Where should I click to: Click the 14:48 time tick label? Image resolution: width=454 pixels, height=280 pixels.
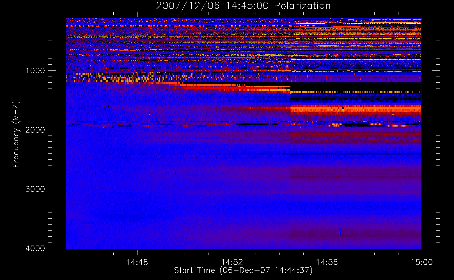pyautogui.click(x=137, y=262)
